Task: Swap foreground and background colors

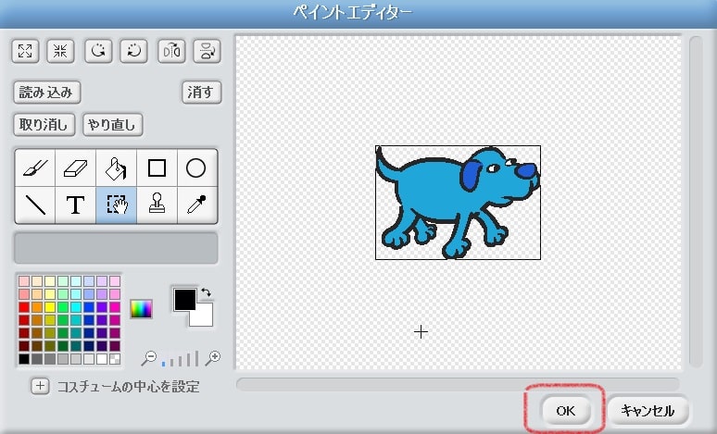Action: tap(206, 292)
